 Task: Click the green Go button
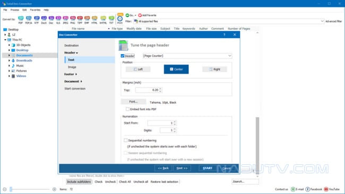click(130, 15)
